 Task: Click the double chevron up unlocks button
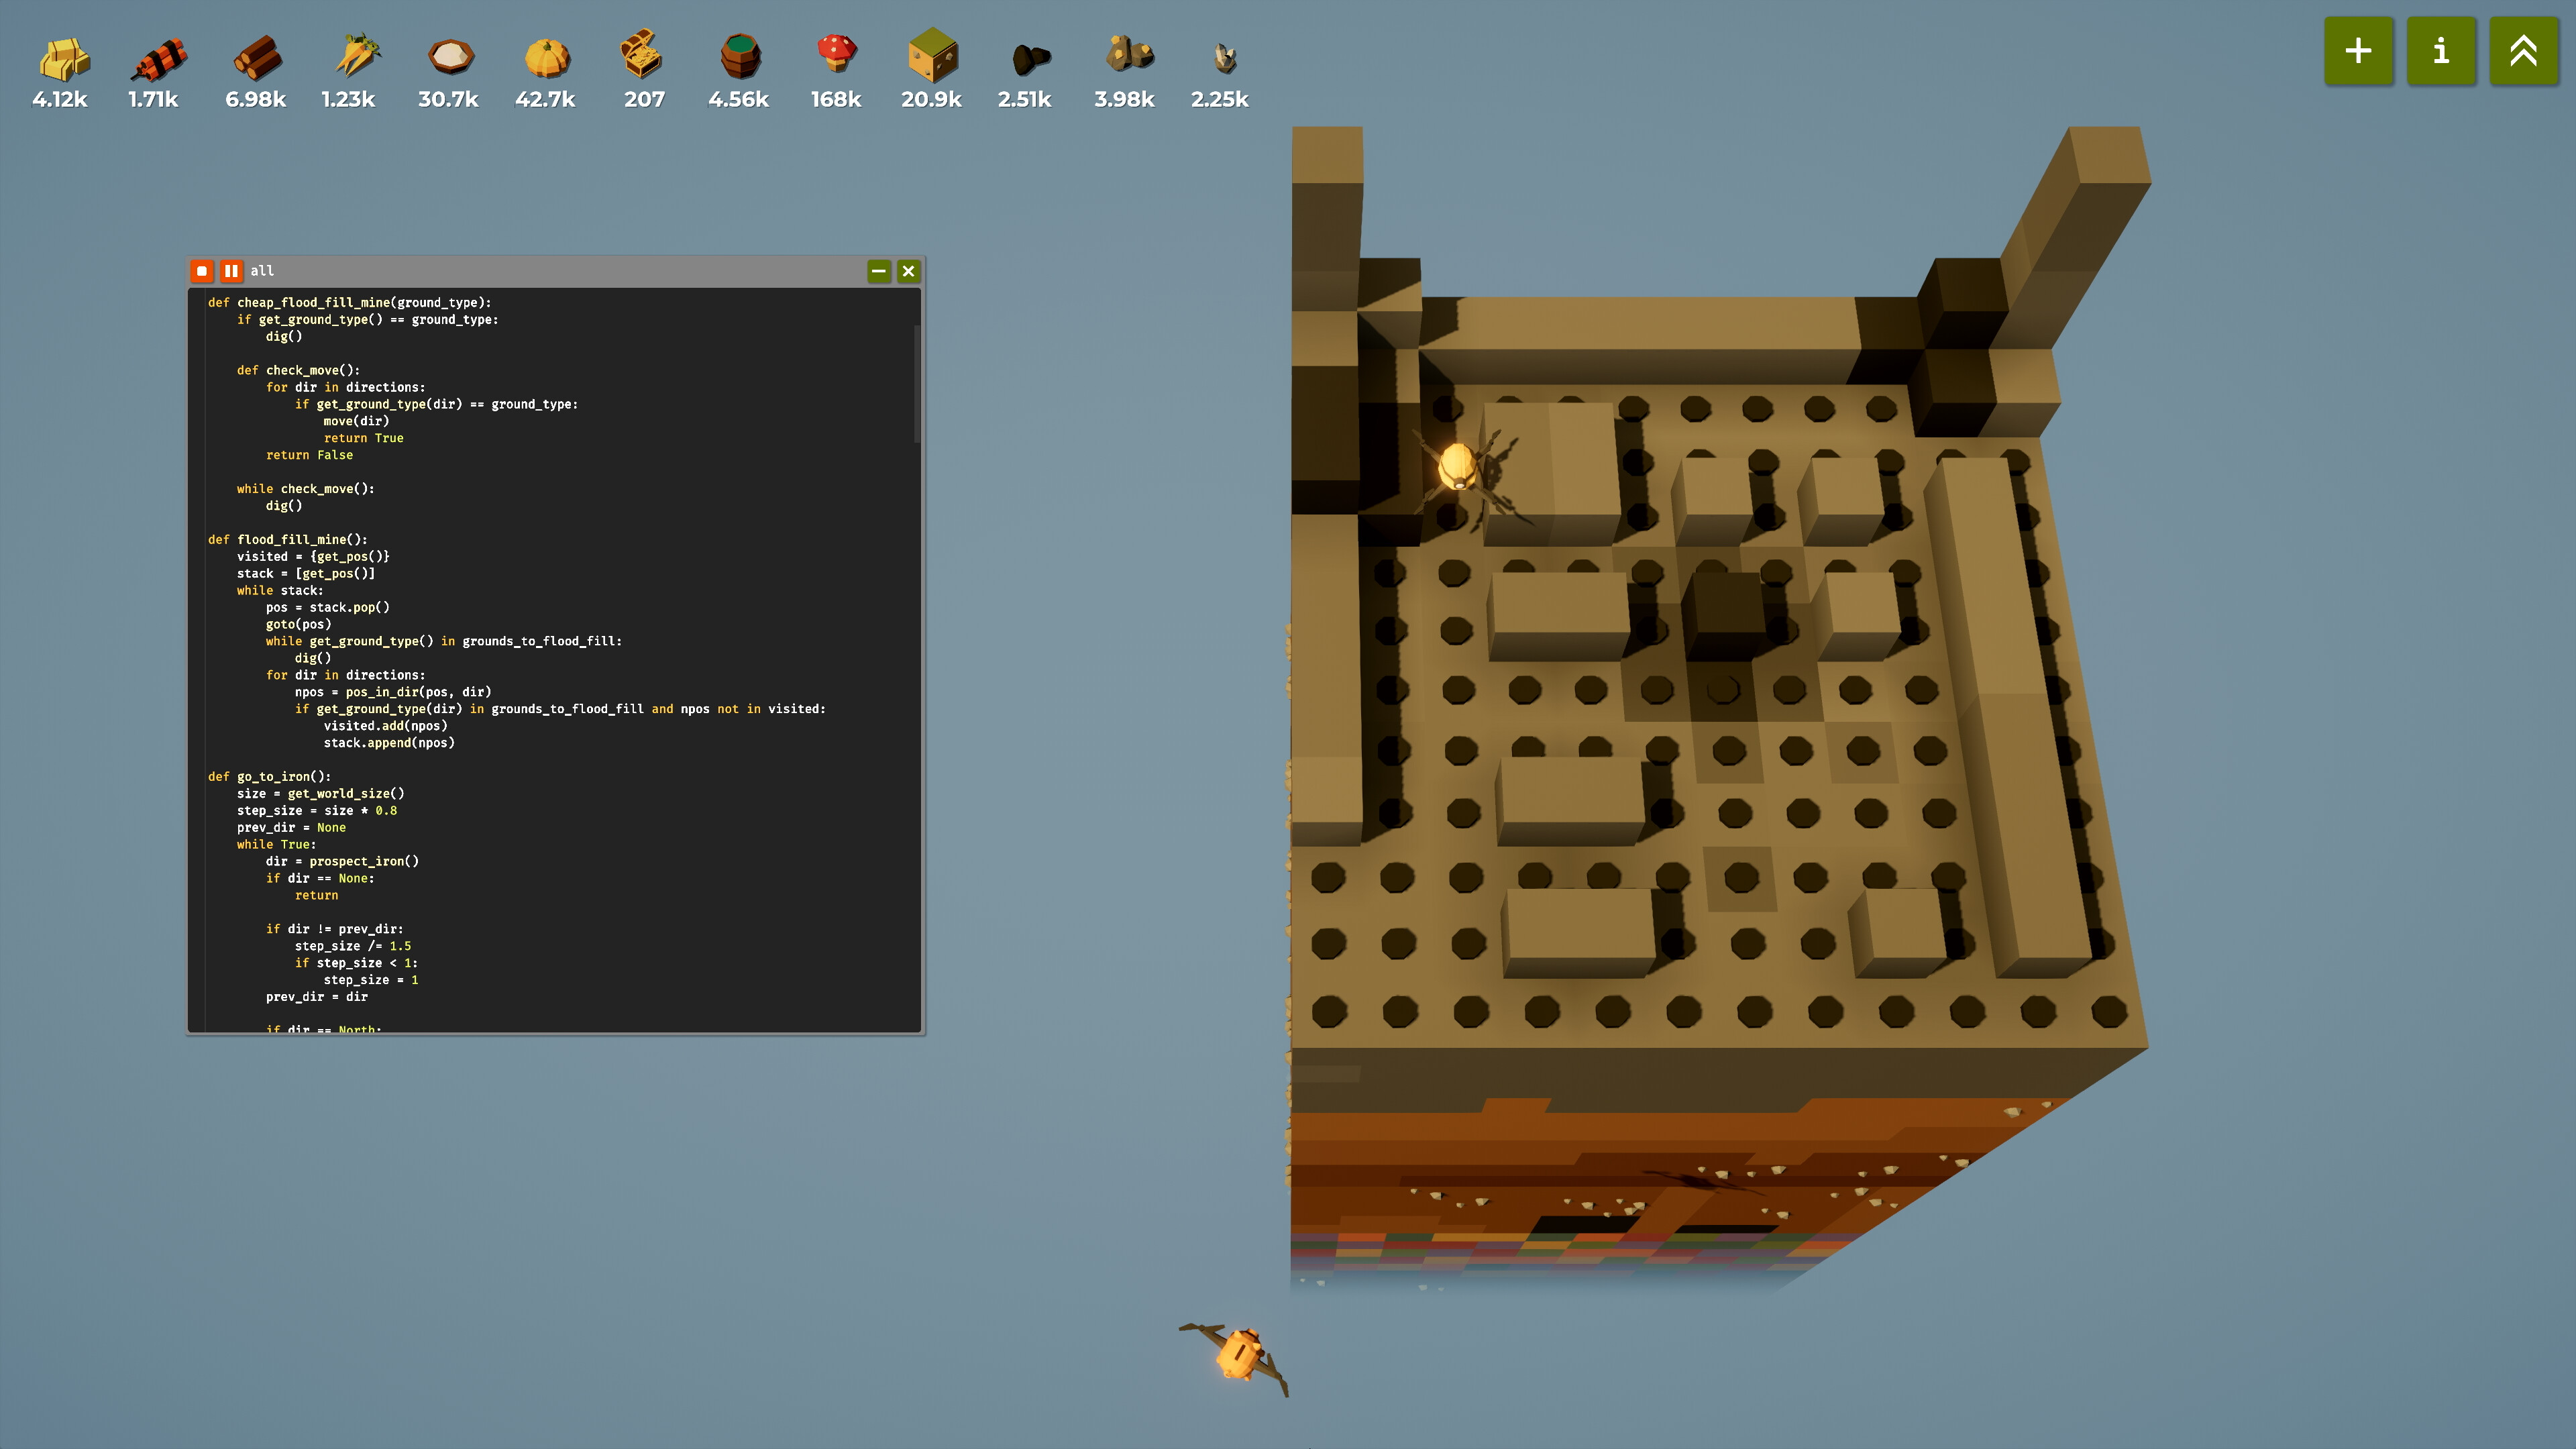2523,51
